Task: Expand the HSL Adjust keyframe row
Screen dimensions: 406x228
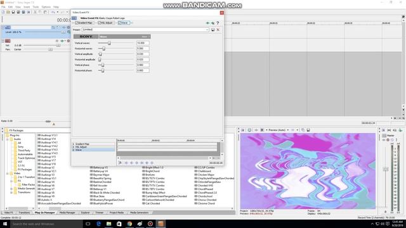Action: tap(74, 147)
